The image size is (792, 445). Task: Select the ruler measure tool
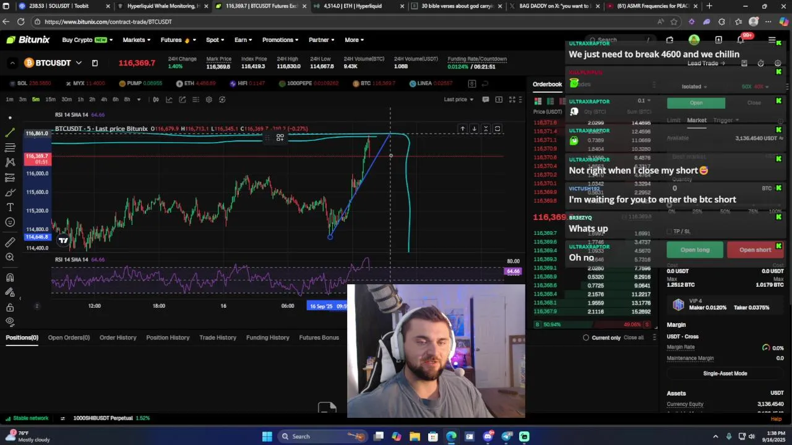click(10, 242)
